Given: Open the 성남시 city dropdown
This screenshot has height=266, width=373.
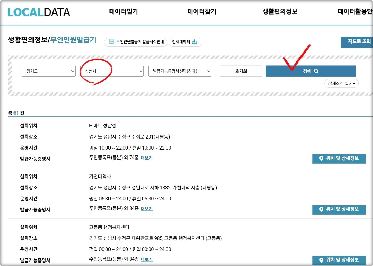Looking at the screenshot, I should (x=112, y=71).
